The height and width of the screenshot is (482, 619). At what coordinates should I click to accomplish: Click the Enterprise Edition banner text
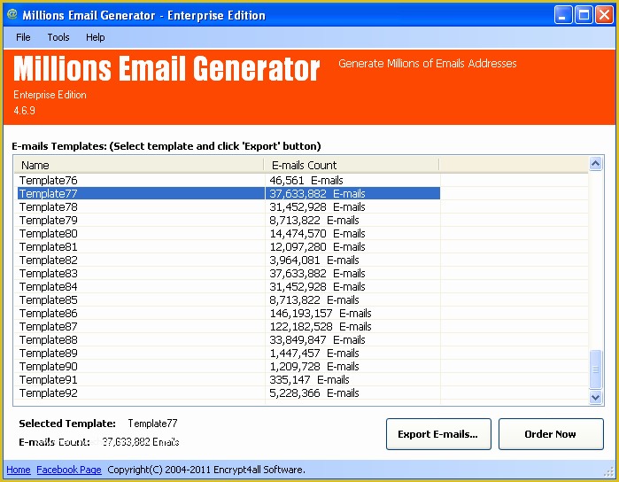point(50,95)
